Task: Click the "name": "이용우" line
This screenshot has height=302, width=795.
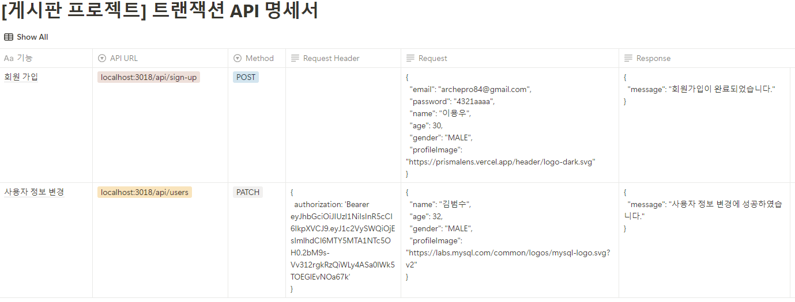Action: [x=440, y=113]
